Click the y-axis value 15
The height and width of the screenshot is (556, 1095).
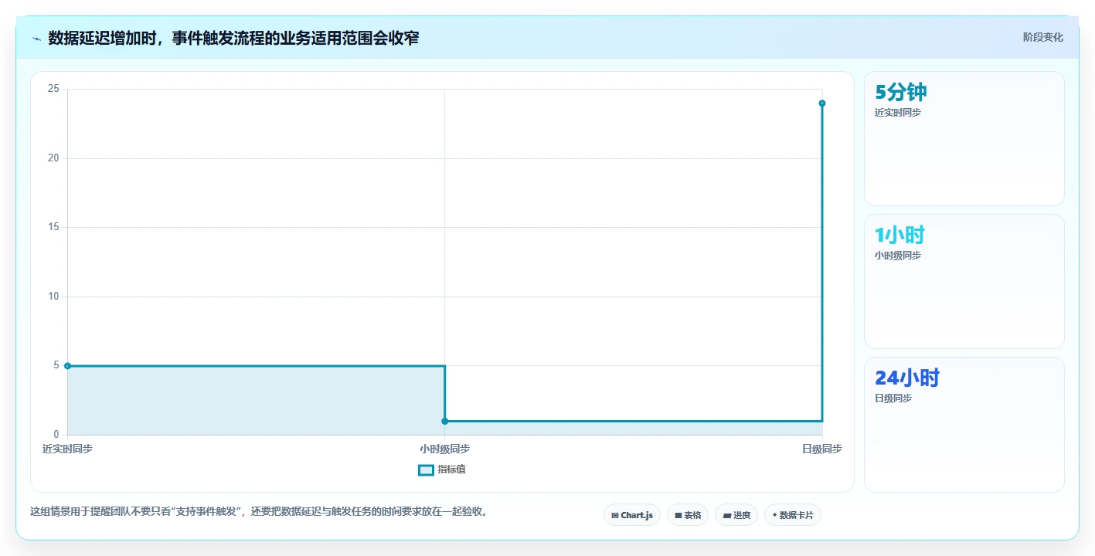53,227
